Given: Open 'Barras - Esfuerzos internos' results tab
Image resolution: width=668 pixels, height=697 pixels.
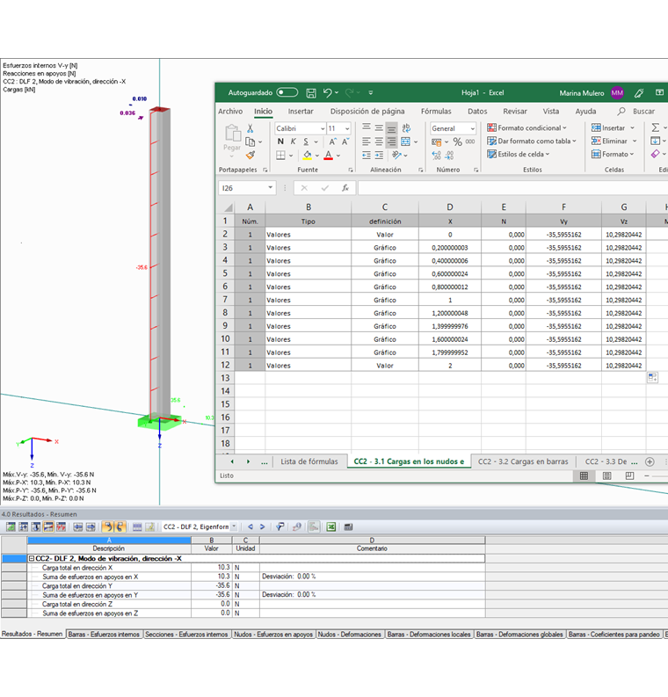Looking at the screenshot, I should click(104, 635).
